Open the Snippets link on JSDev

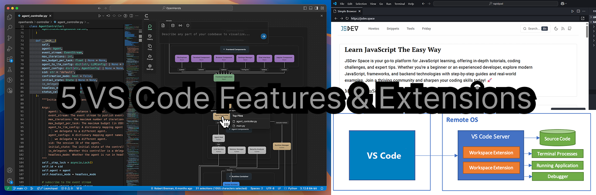pyautogui.click(x=393, y=29)
